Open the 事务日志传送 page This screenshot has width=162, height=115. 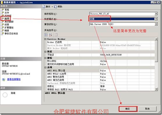coord(9,33)
